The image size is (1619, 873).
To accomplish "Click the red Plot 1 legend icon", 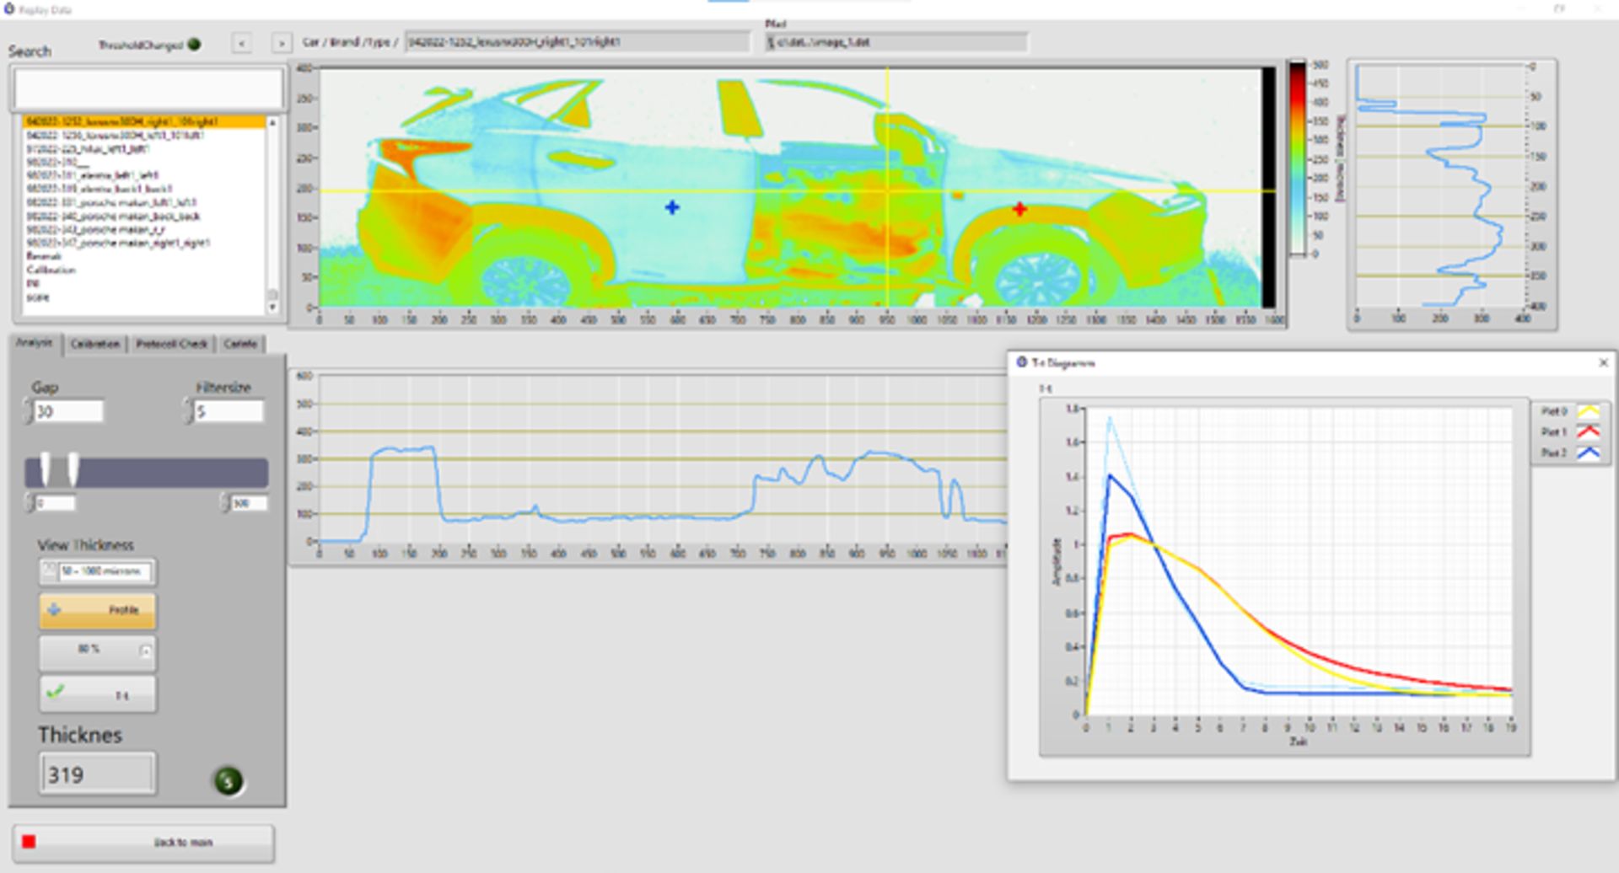I will pos(1588,432).
